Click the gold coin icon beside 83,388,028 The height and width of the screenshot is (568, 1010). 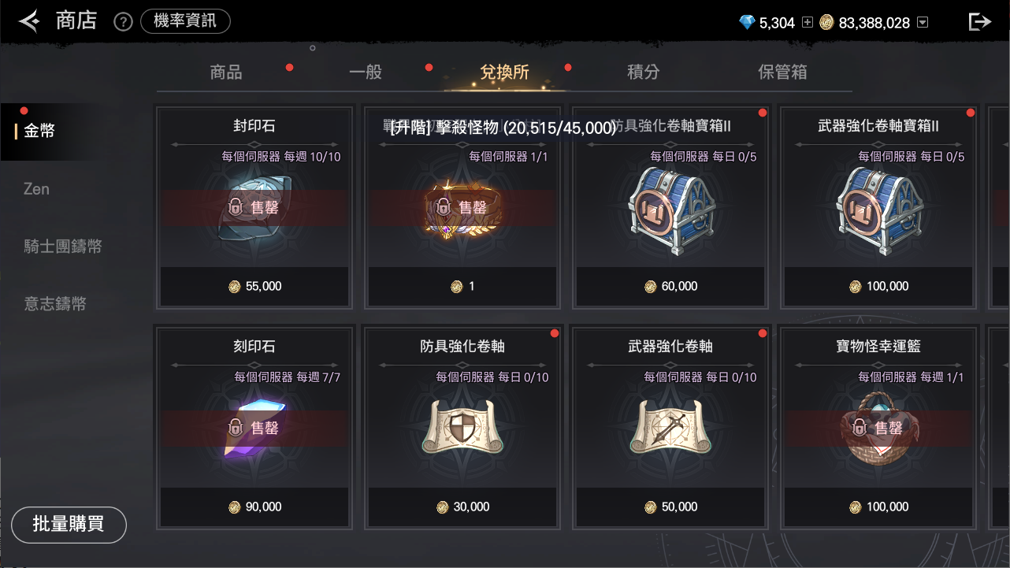pos(827,23)
